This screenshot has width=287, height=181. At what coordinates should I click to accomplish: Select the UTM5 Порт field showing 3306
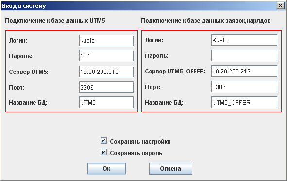coord(106,87)
